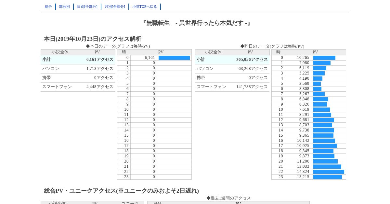This screenshot has height=204, width=390.
Task: Select yesterday's パソコン 63,268アクセス value
Action: [253, 69]
